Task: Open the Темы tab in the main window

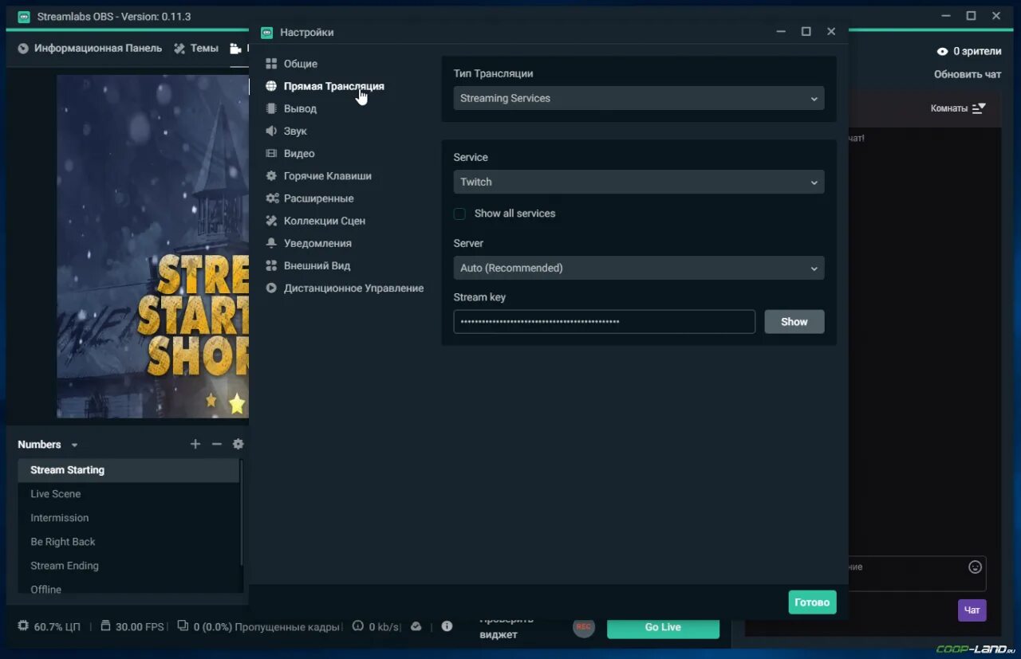Action: pyautogui.click(x=196, y=48)
